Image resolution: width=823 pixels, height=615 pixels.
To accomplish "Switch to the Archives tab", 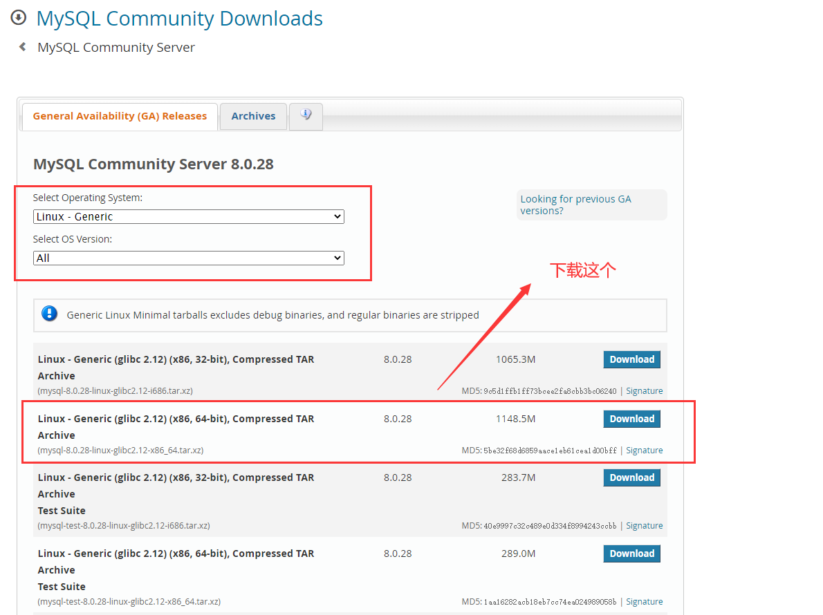I will (x=253, y=116).
